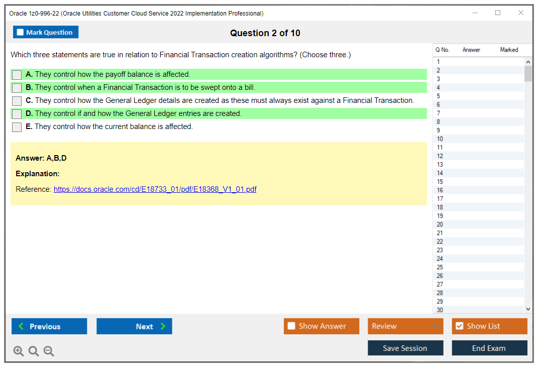This screenshot has height=369, width=540.
Task: Advance using the Next button
Action: coord(134,326)
